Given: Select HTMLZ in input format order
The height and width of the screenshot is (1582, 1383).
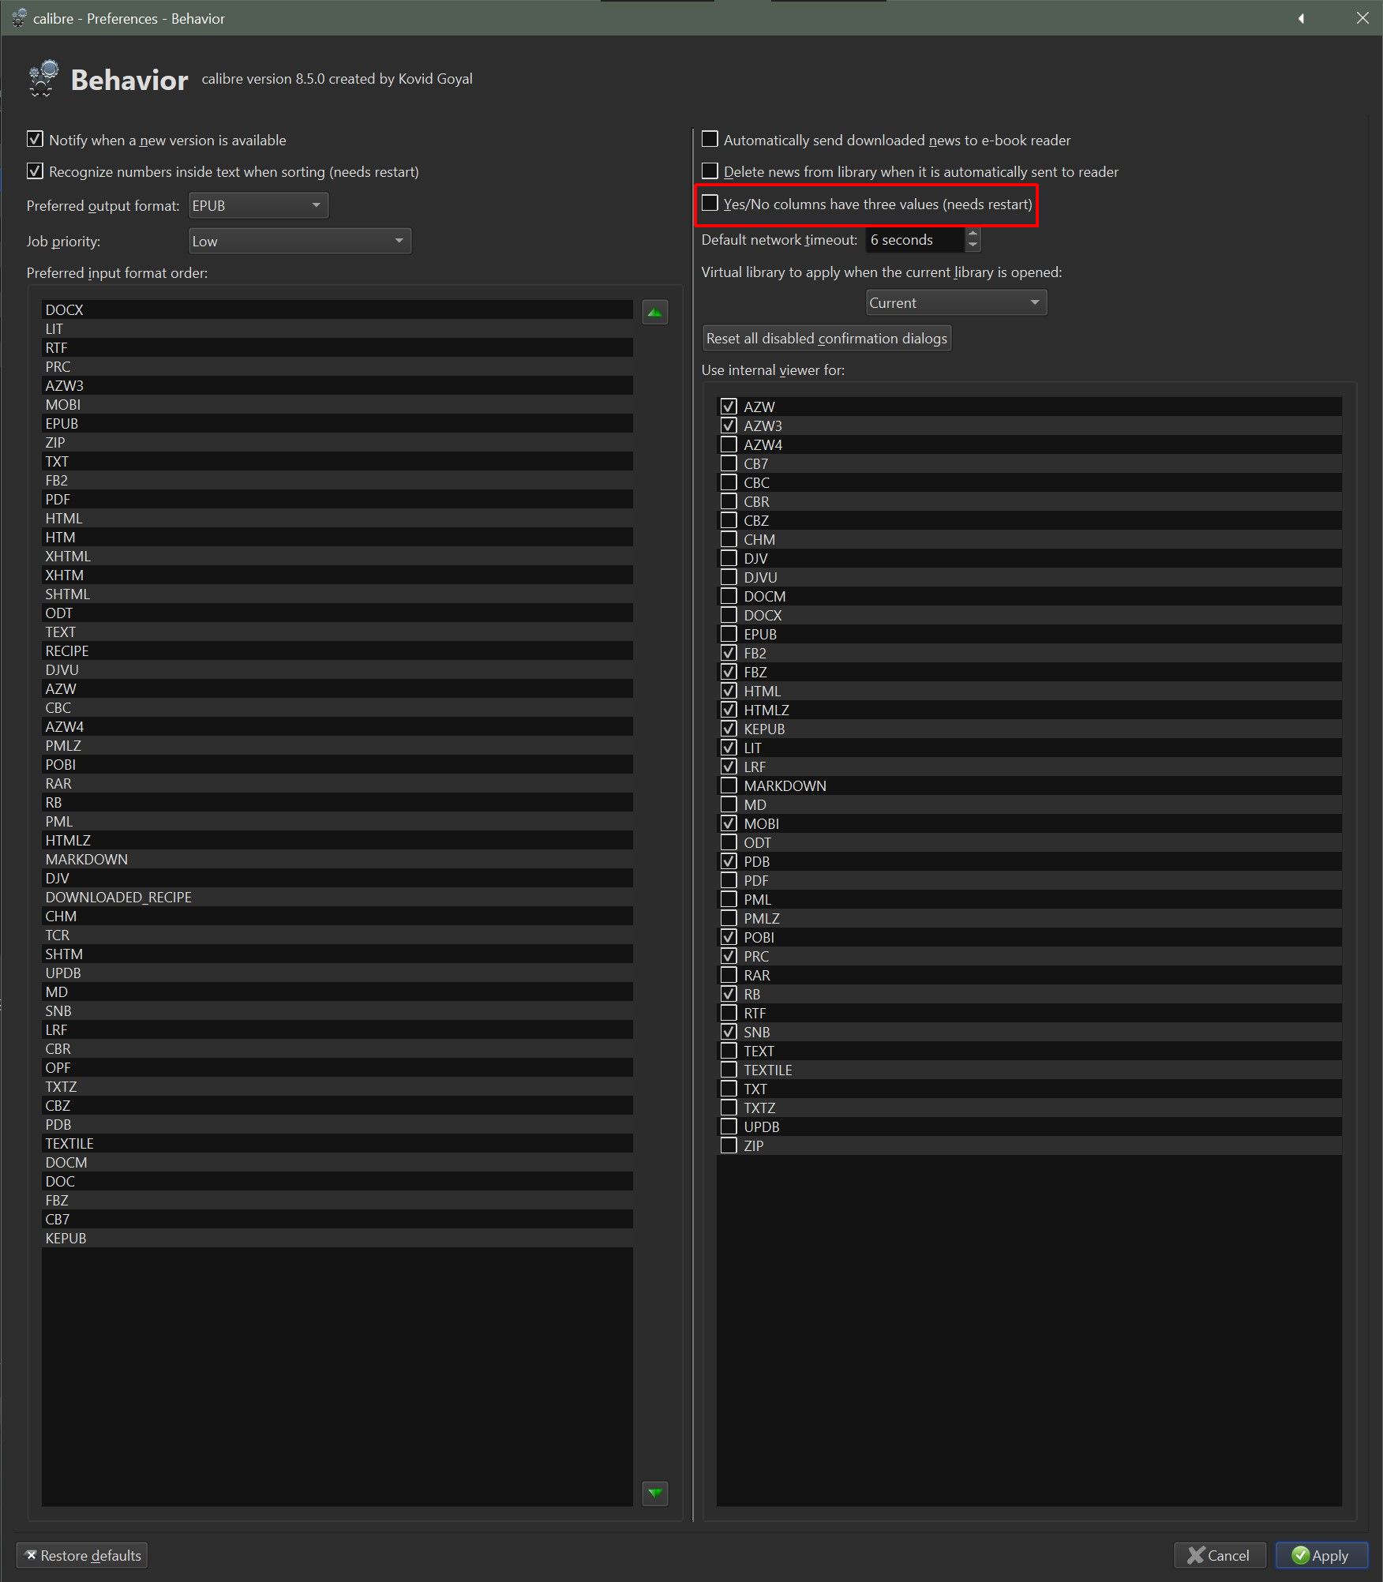Looking at the screenshot, I should 337,840.
